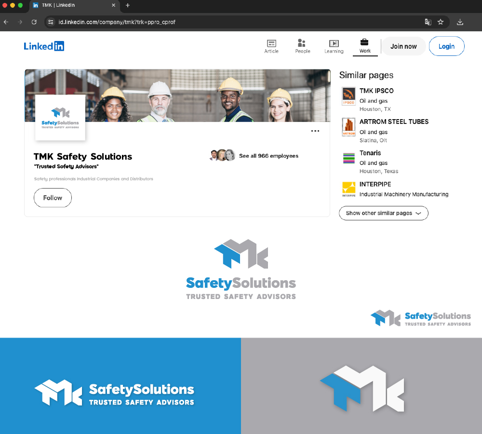Image resolution: width=482 pixels, height=434 pixels.
Task: Follow TMK Safety Solutions page
Action: click(x=53, y=198)
